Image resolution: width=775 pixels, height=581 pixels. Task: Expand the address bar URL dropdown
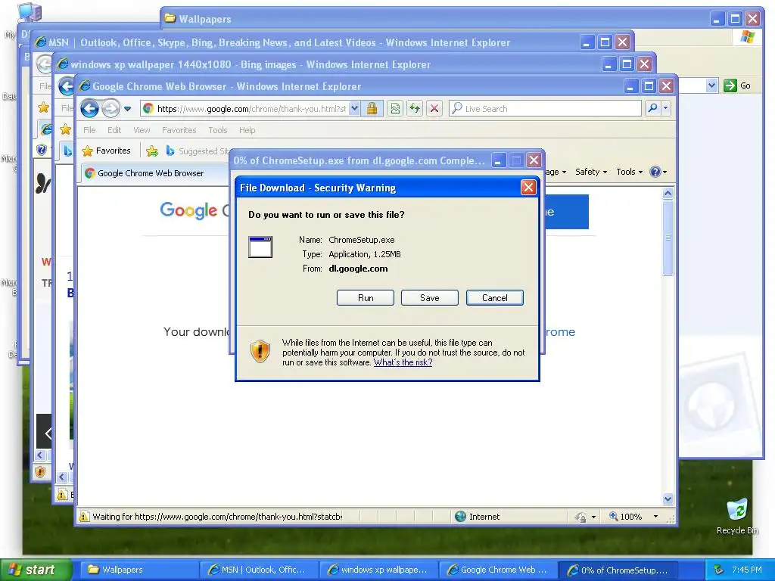point(354,109)
